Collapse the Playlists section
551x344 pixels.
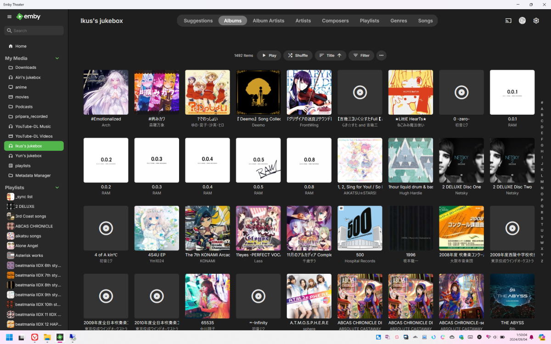[57, 187]
